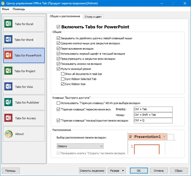
Task: Click the empty new-tab box beside Presentation1
Action: point(170,137)
